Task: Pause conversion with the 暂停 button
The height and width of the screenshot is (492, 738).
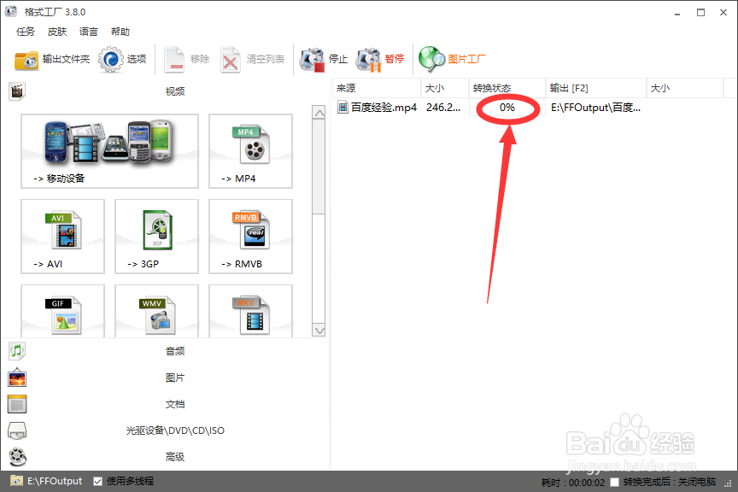Action: [380, 59]
